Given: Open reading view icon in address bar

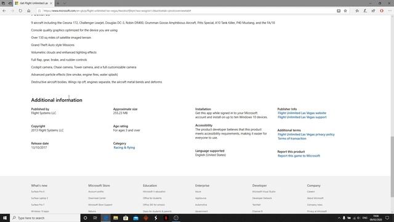Looking at the screenshot, I should point(339,11).
